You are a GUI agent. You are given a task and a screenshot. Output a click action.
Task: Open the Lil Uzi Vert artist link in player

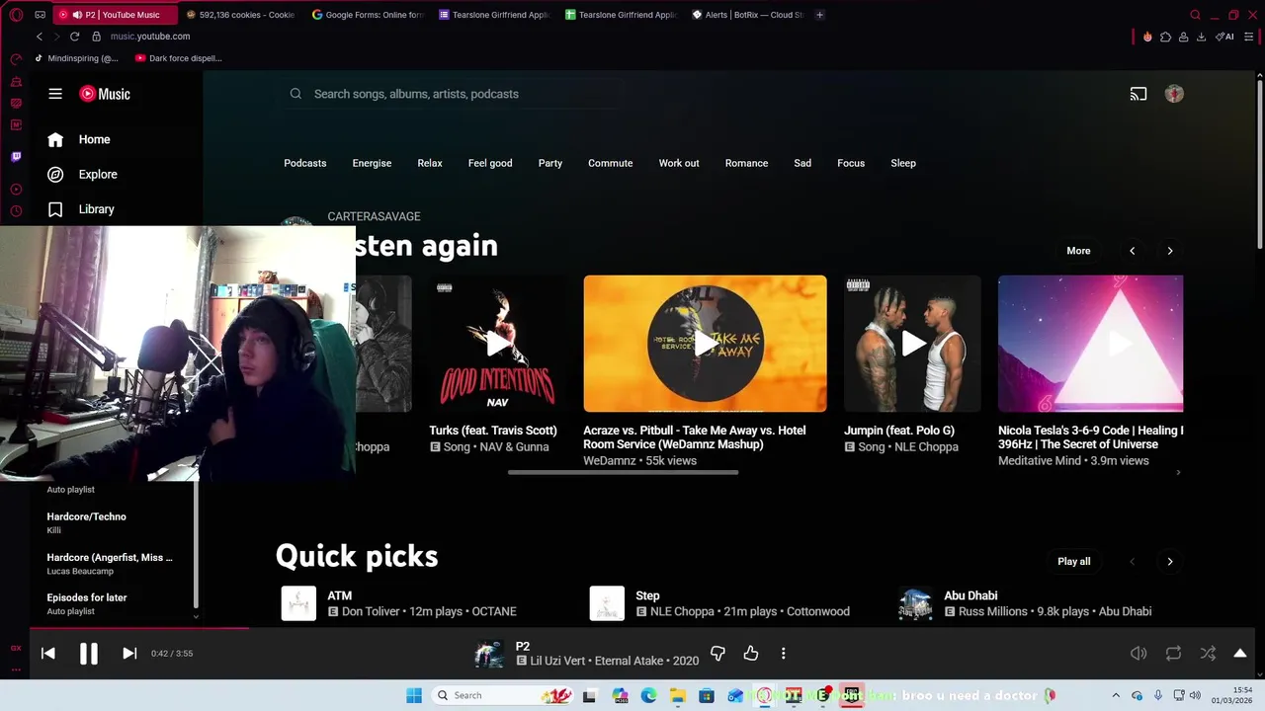click(x=558, y=661)
